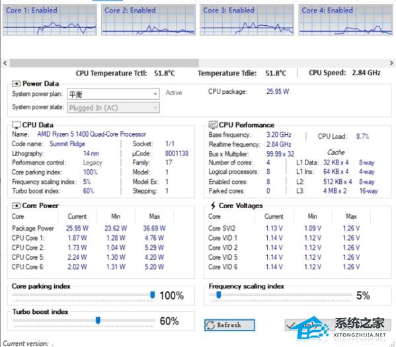Click the circular arrows icon on the Refresh button
Screen dimensions: 396x347
click(210, 325)
